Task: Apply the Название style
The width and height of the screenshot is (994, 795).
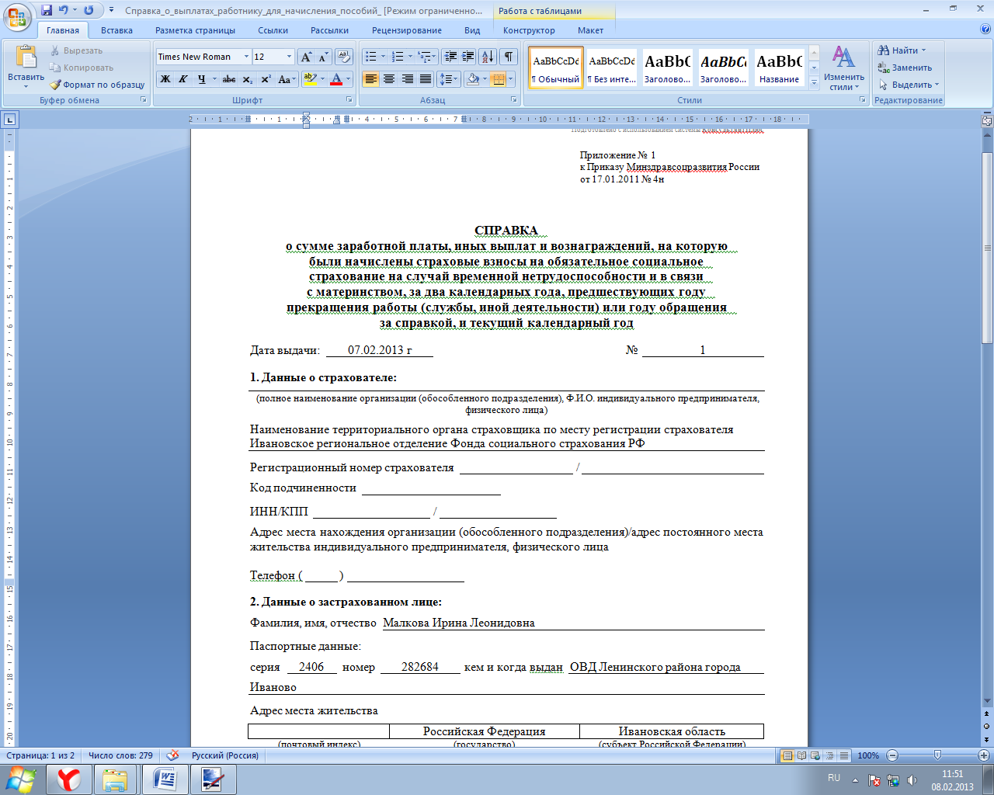Action: pos(779,68)
